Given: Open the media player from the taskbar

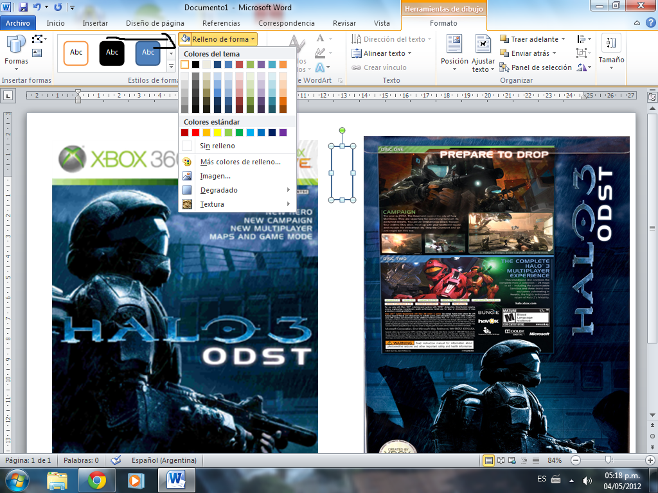Looking at the screenshot, I should coord(136,480).
